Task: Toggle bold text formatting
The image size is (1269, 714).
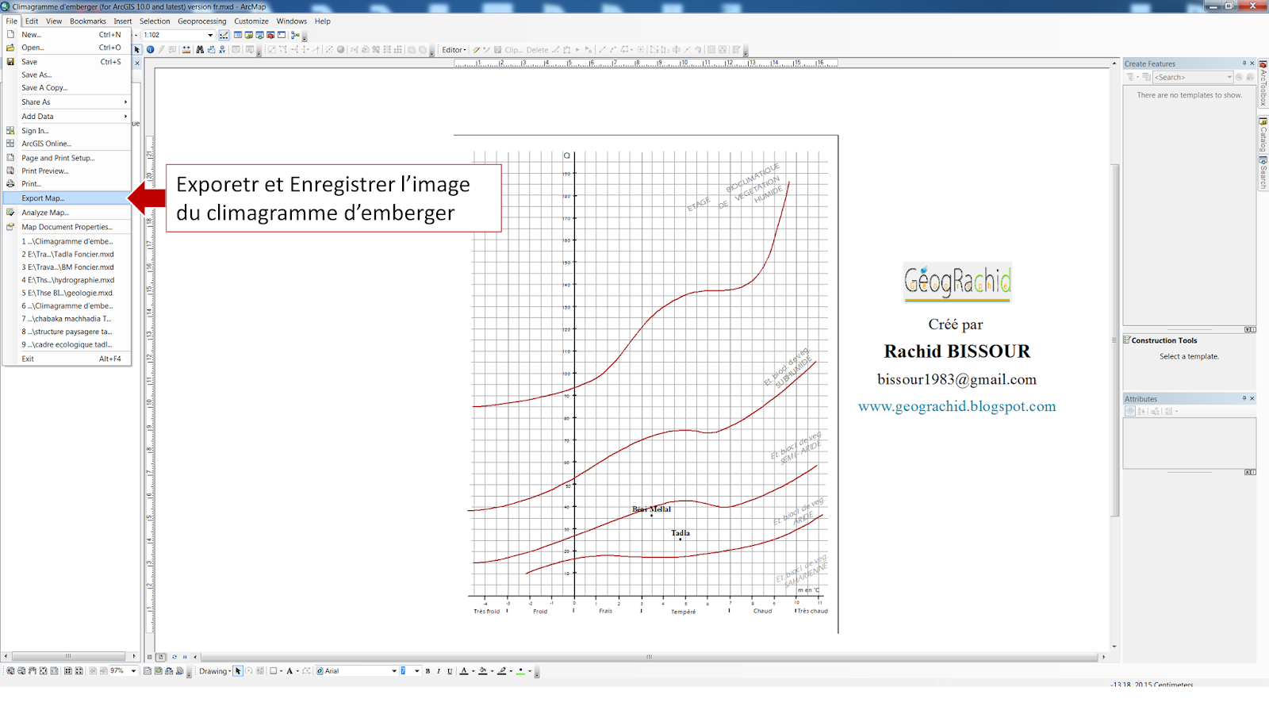Action: [x=427, y=670]
